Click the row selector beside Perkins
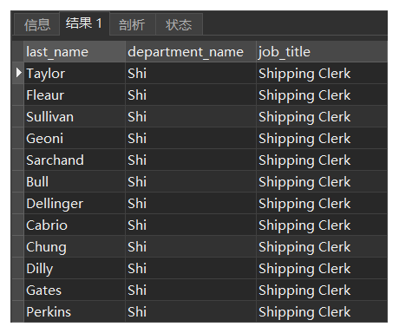Viewport: 399px width, 333px height. pyautogui.click(x=18, y=312)
